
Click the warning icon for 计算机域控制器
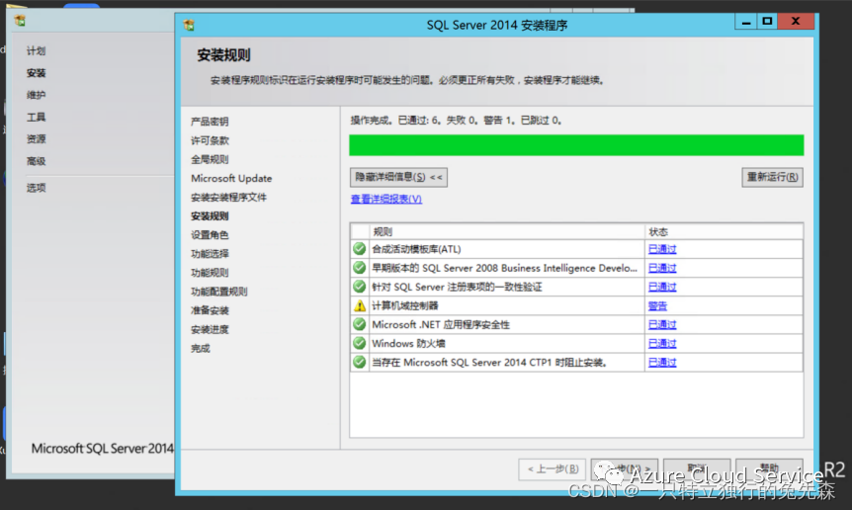pos(359,305)
